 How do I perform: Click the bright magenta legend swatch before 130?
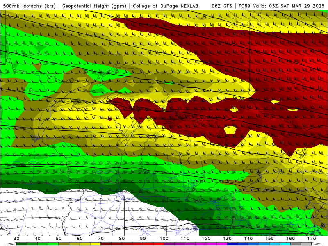click(222, 244)
